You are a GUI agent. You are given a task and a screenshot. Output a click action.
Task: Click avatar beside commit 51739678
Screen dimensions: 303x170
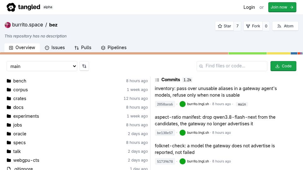tap(182, 161)
